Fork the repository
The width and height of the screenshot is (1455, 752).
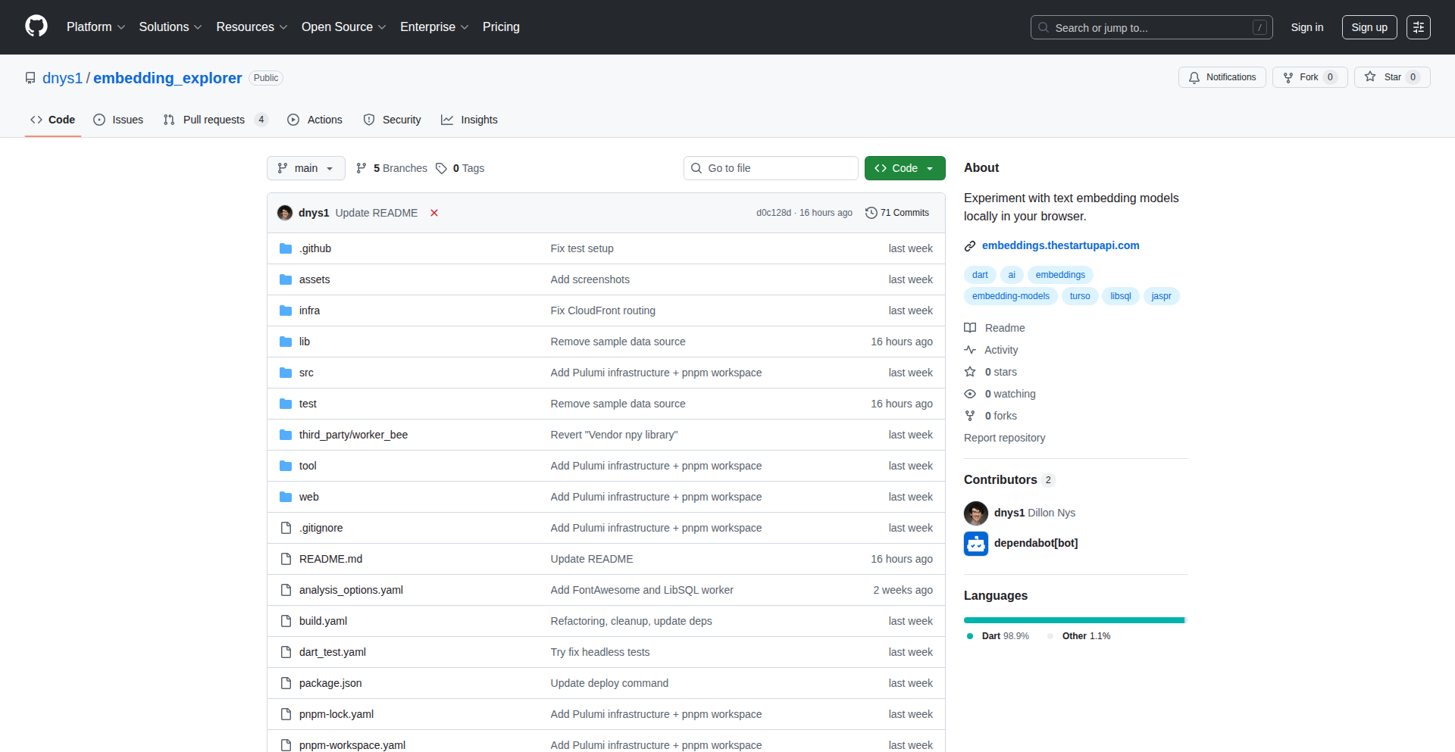1309,77
